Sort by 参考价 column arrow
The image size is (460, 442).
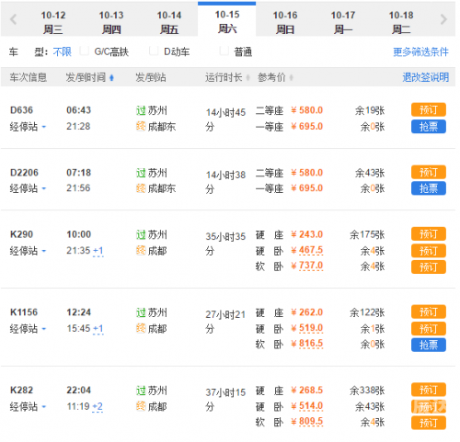tap(291, 78)
